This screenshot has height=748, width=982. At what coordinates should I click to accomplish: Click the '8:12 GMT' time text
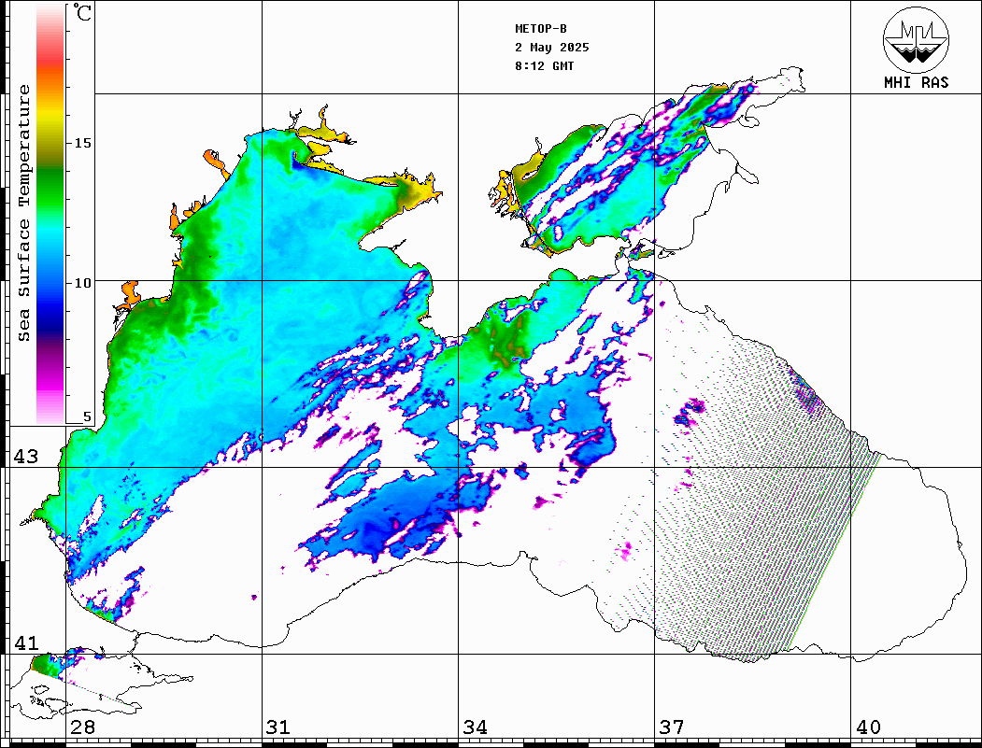point(544,66)
